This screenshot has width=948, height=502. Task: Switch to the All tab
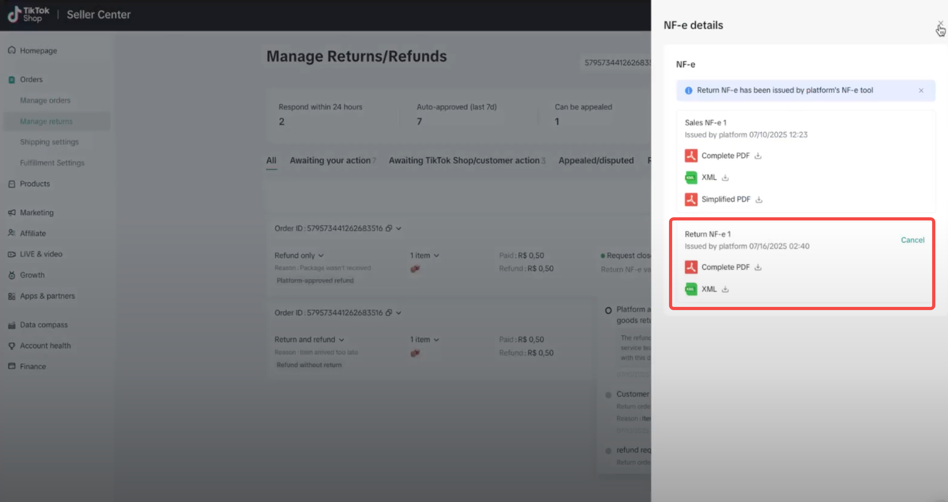[271, 161]
